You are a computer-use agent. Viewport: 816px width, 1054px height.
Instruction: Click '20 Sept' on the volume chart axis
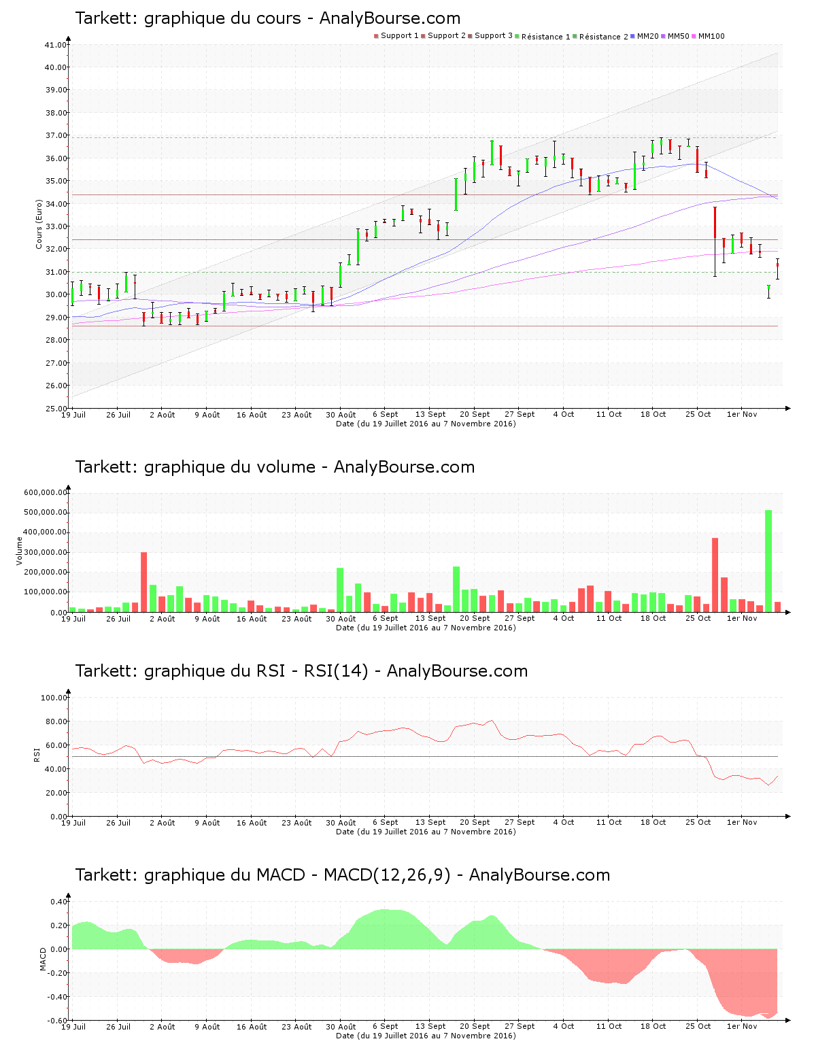[x=475, y=618]
